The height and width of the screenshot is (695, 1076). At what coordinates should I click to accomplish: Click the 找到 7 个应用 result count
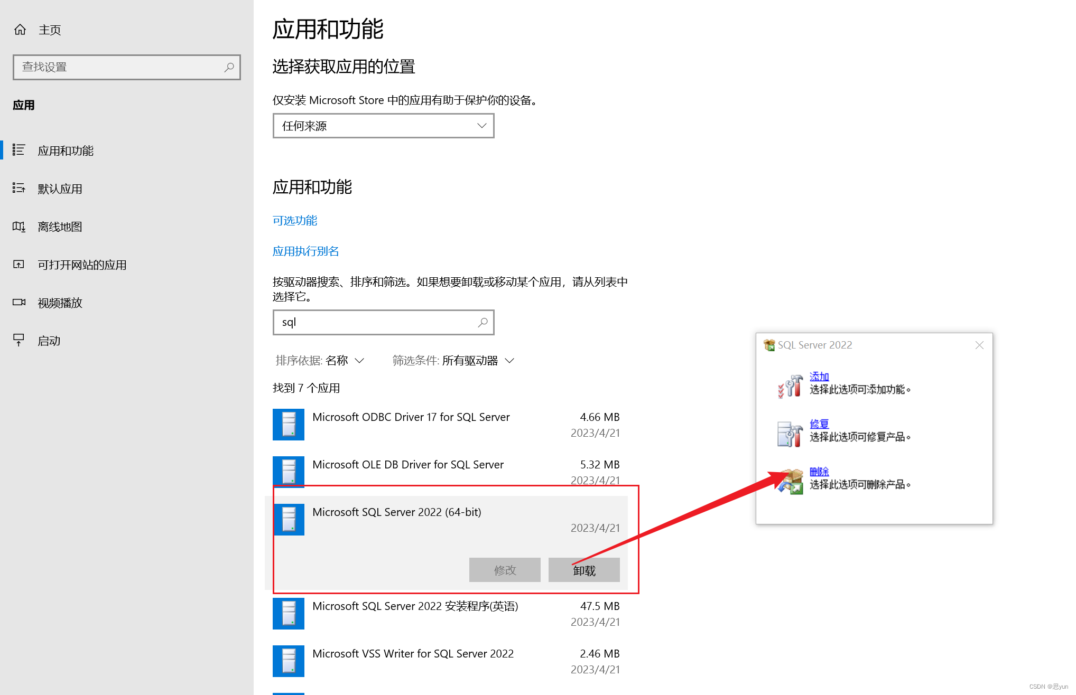307,388
